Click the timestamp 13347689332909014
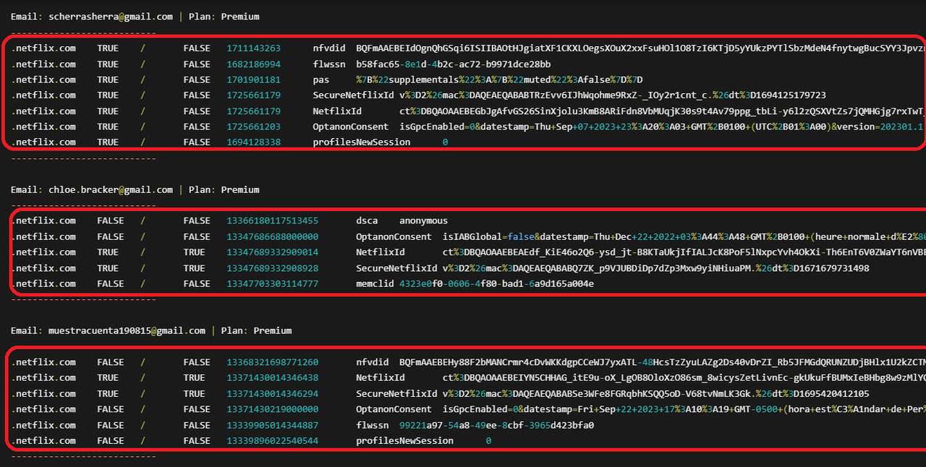Viewport: 926px width, 467px height. (272, 252)
